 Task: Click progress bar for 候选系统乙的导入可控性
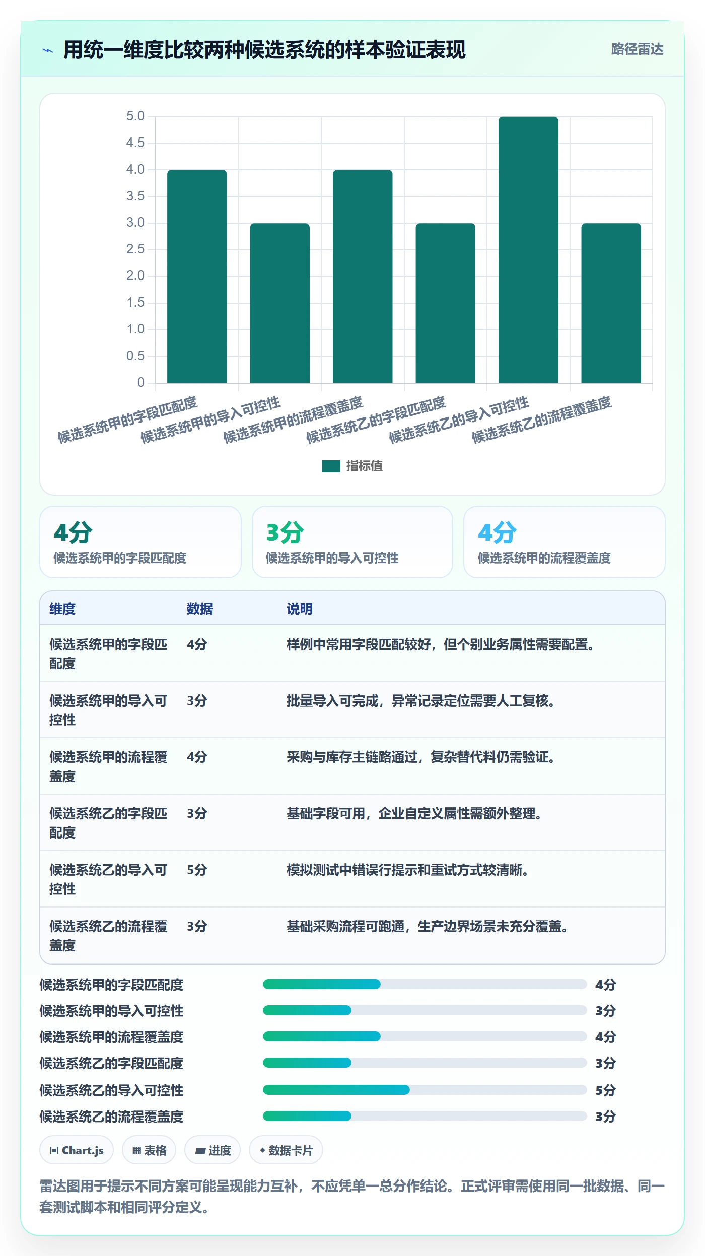point(425,1090)
